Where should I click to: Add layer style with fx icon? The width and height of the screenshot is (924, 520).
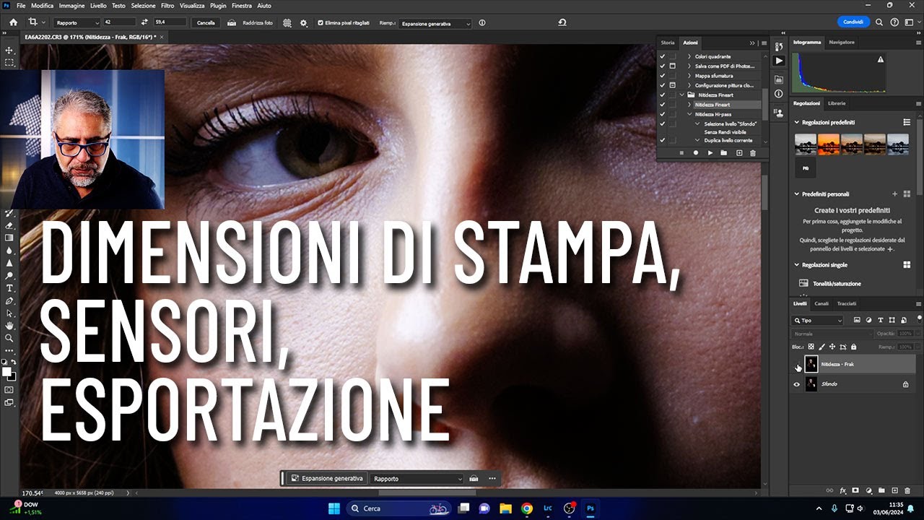842,491
